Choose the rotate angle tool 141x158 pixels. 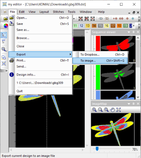(x=4, y=57)
